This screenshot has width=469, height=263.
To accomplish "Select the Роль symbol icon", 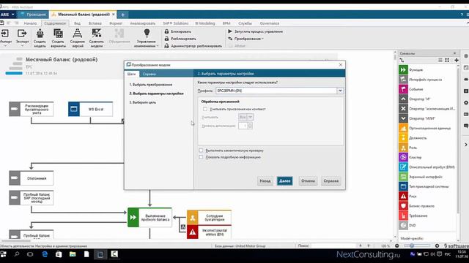I will pyautogui.click(x=403, y=148).
